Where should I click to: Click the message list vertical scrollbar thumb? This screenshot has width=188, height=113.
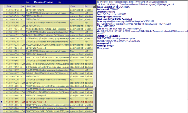point(94,98)
